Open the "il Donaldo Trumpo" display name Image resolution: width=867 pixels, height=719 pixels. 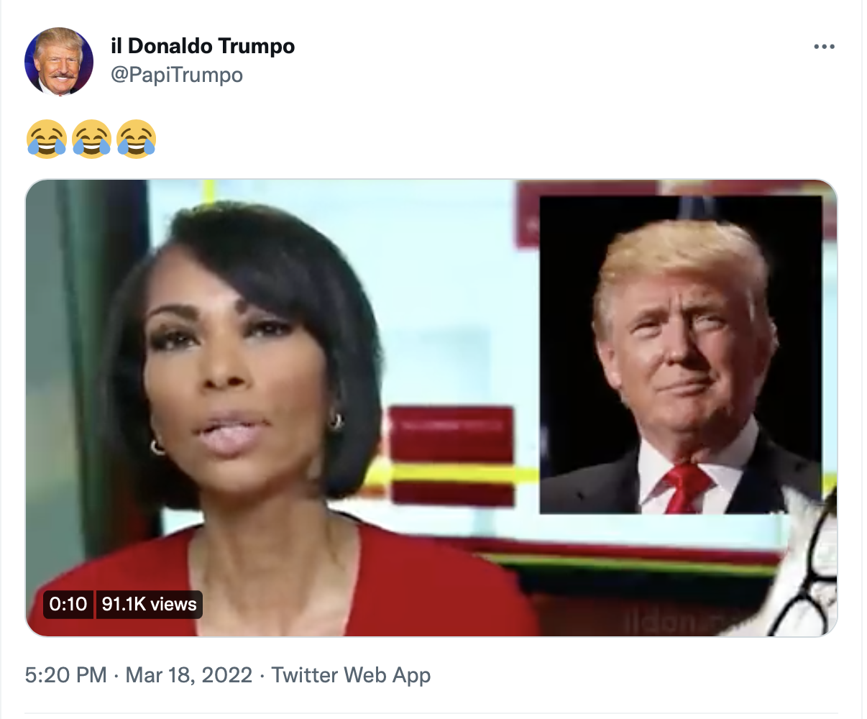point(203,46)
